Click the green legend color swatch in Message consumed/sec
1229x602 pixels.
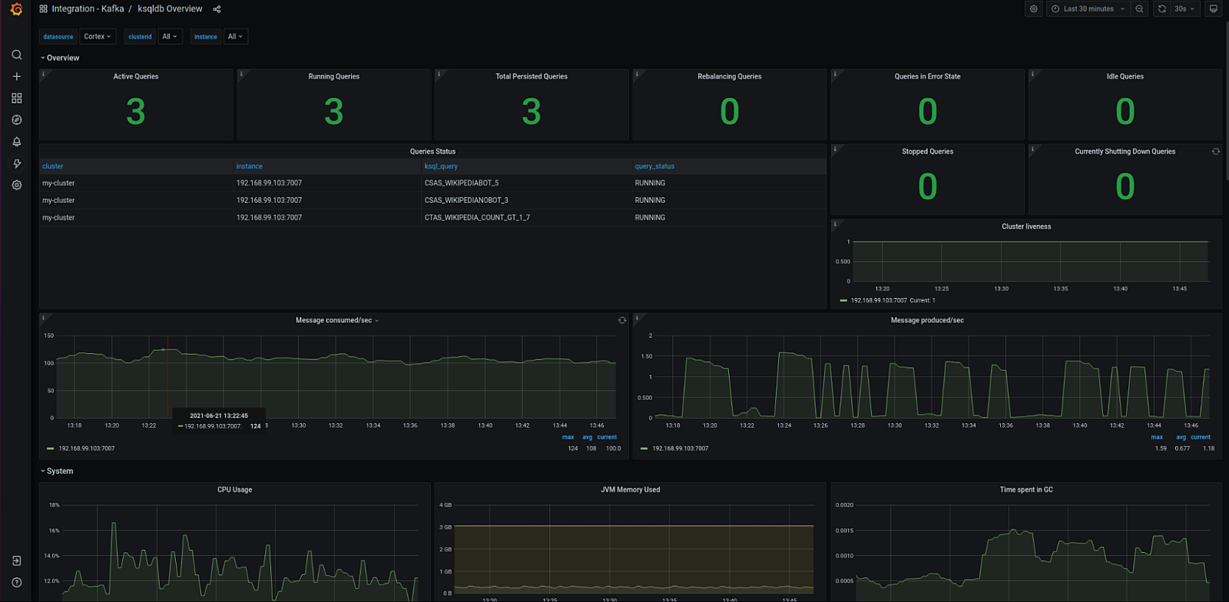pyautogui.click(x=50, y=448)
